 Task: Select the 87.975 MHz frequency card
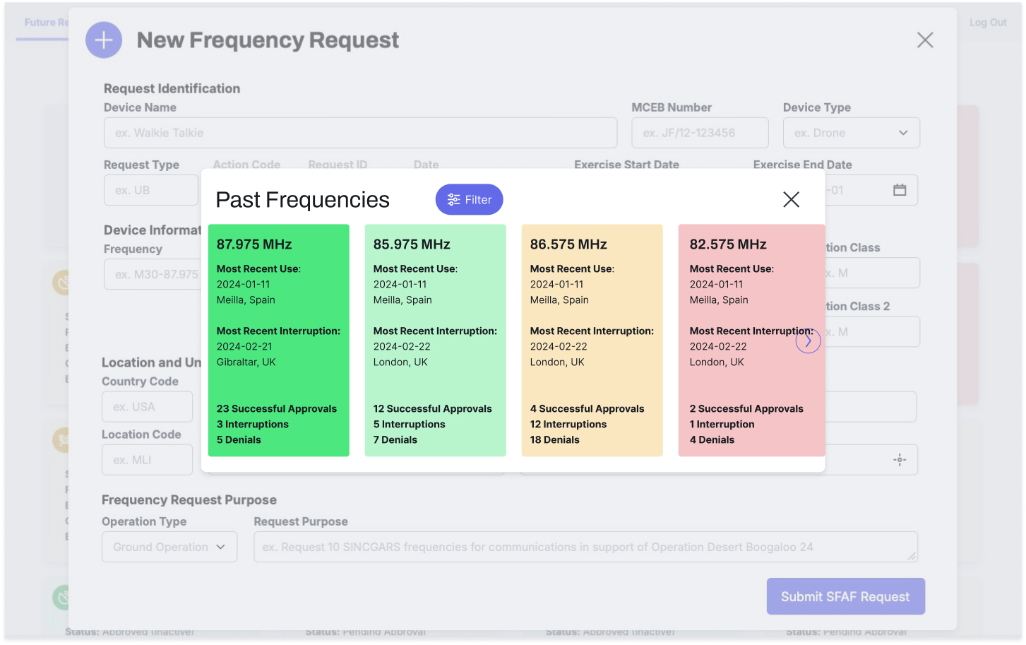click(x=278, y=340)
